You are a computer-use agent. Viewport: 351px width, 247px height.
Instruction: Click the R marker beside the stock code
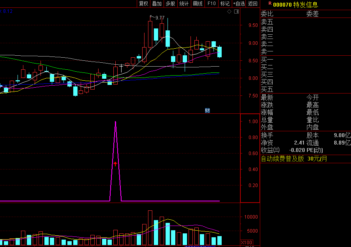pyautogui.click(x=270, y=4)
